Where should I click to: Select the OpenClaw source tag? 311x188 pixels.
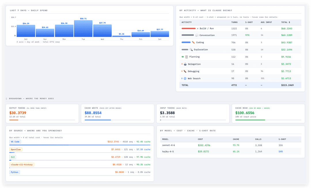pyautogui.click(x=16, y=149)
